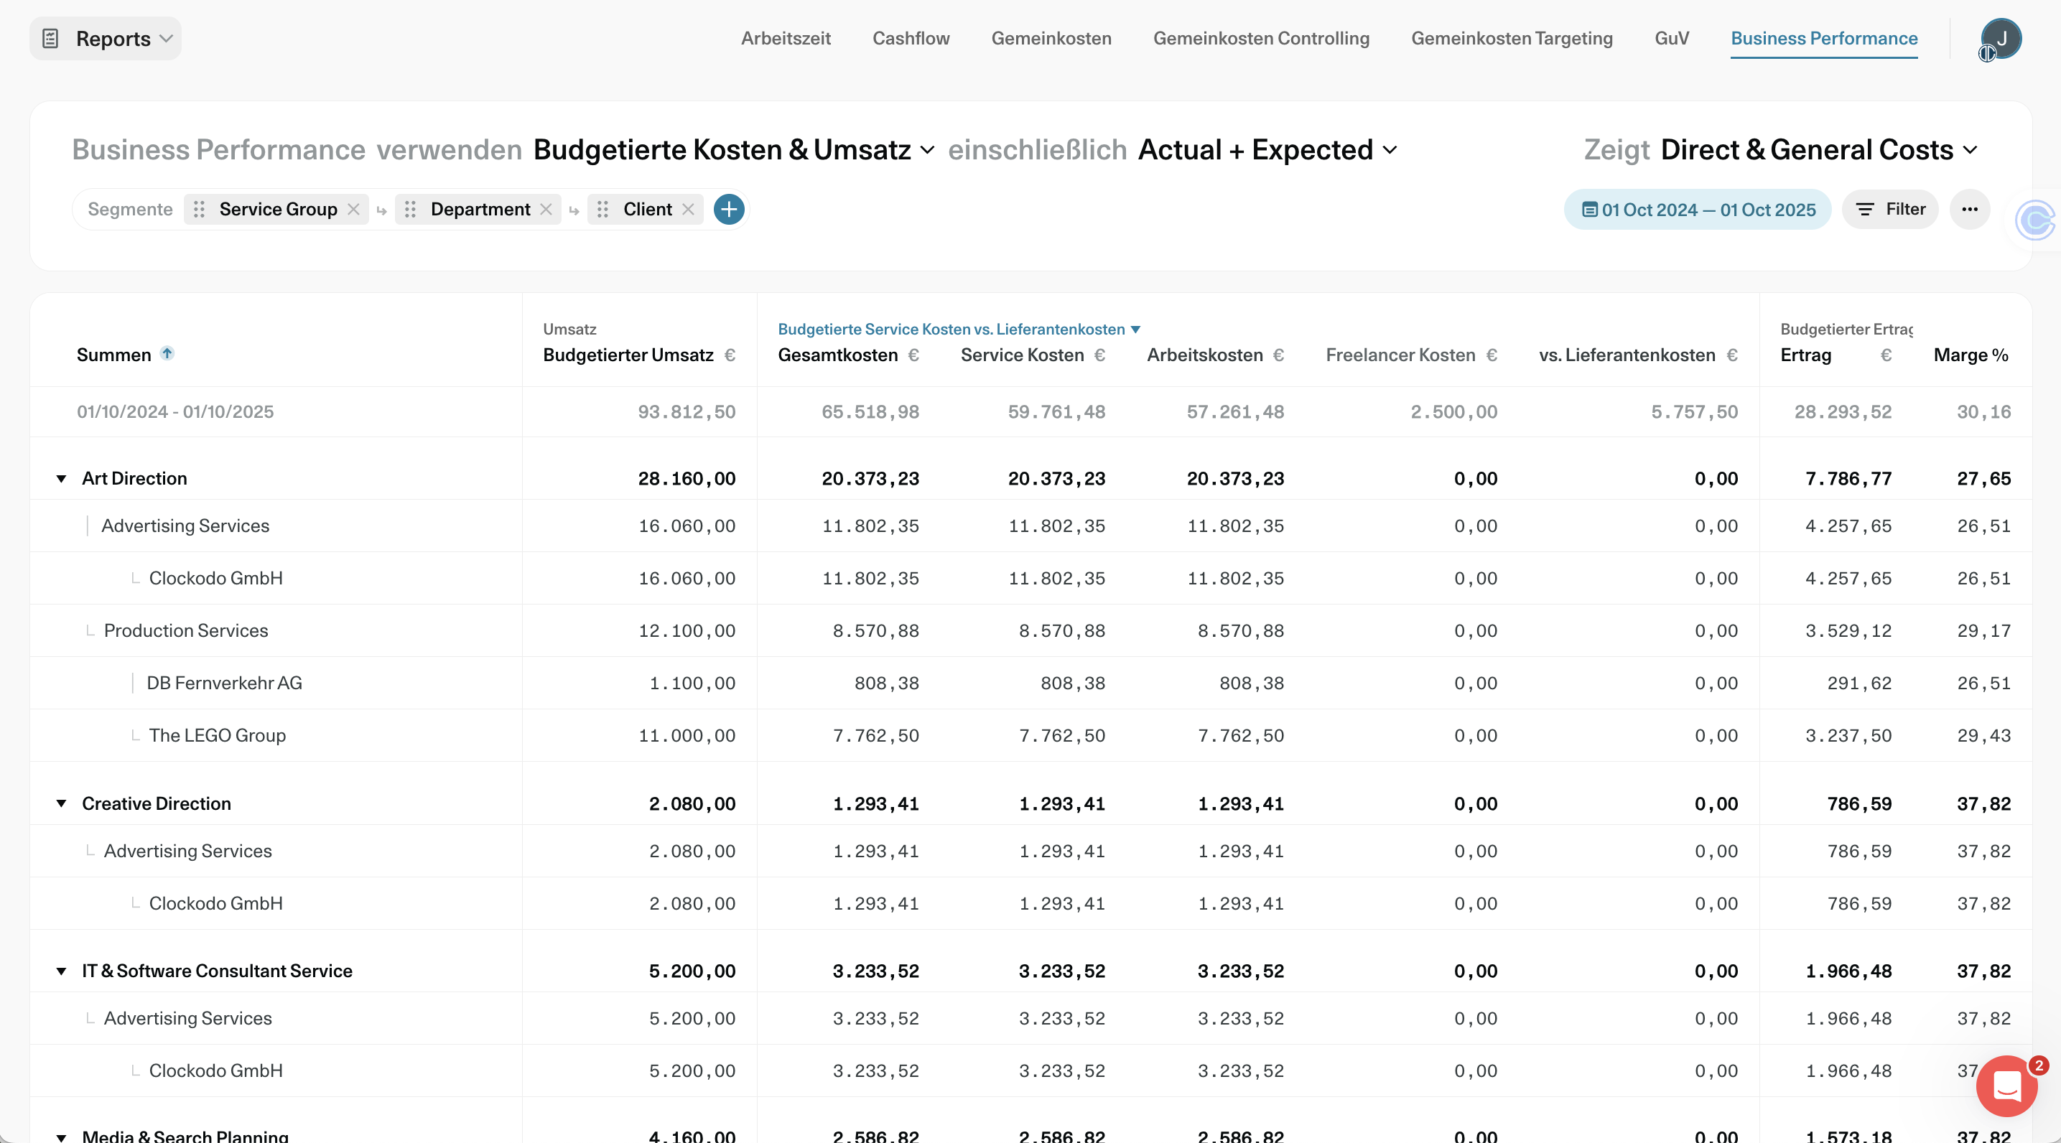The width and height of the screenshot is (2061, 1143).
Task: Open the three-dots more options menu
Action: pos(1969,210)
